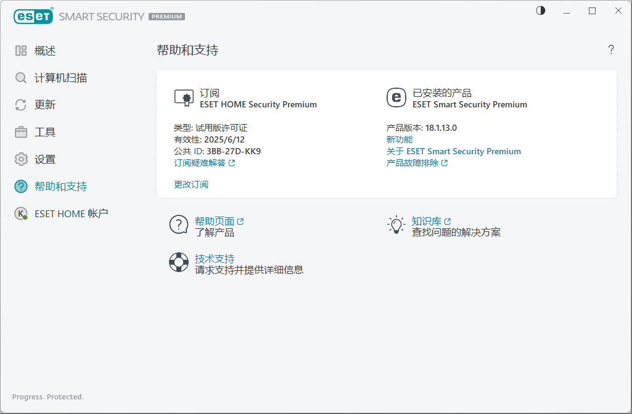Close the ESET window
Image resolution: width=632 pixels, height=414 pixels.
tap(618, 11)
